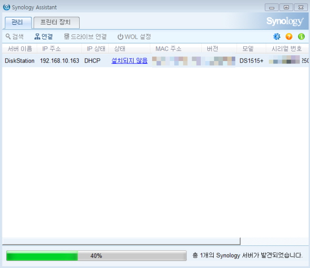310x268 pixels.
Task: Select the DiskStation server name cell
Action: (20, 61)
